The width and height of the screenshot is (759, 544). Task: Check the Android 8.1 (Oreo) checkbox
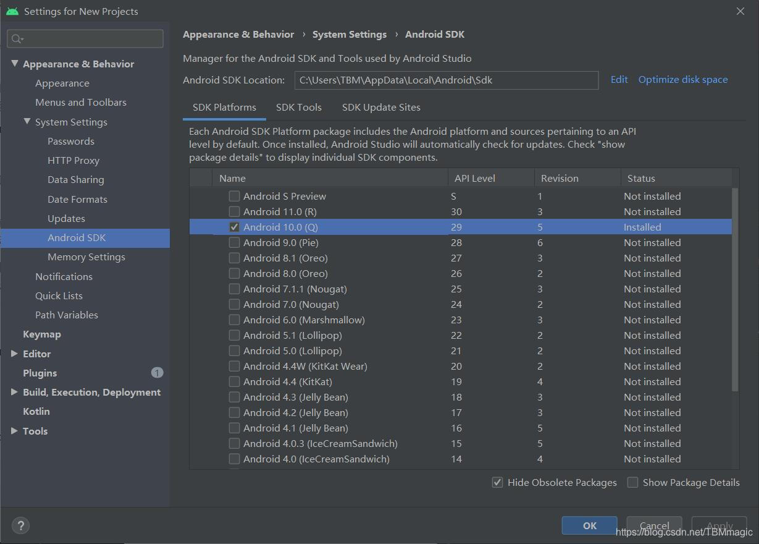tap(234, 258)
